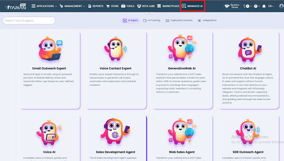Click the Managed AI icon

(184, 6)
